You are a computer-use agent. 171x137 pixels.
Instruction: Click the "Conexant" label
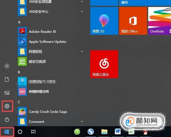point(37,122)
